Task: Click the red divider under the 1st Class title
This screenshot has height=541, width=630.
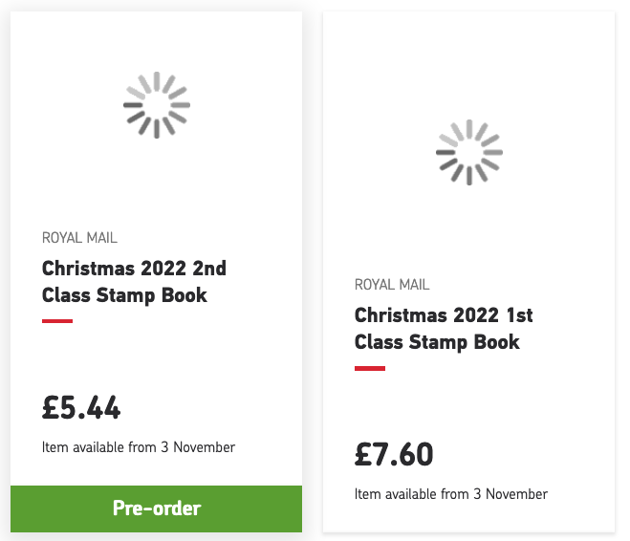Action: (370, 368)
